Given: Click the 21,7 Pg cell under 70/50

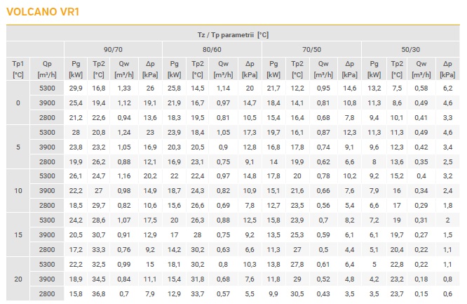Looking at the screenshot, I should pyautogui.click(x=273, y=88).
